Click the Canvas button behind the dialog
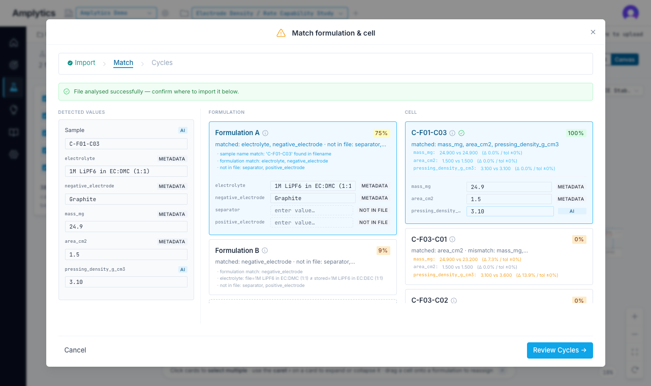 (x=624, y=59)
